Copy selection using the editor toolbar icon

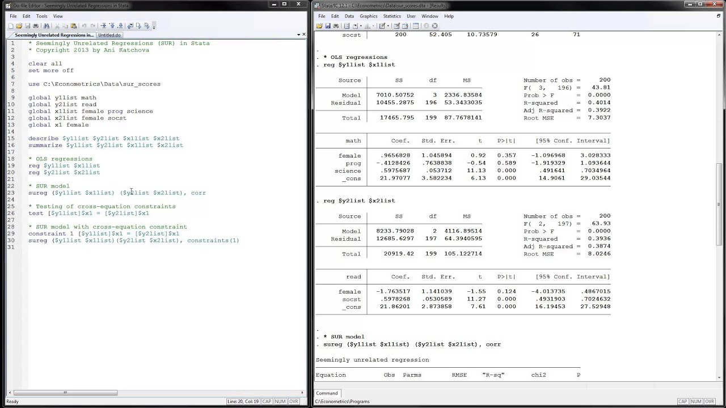pyautogui.click(x=65, y=25)
